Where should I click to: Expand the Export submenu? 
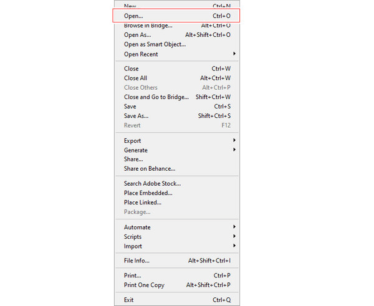pyautogui.click(x=177, y=141)
